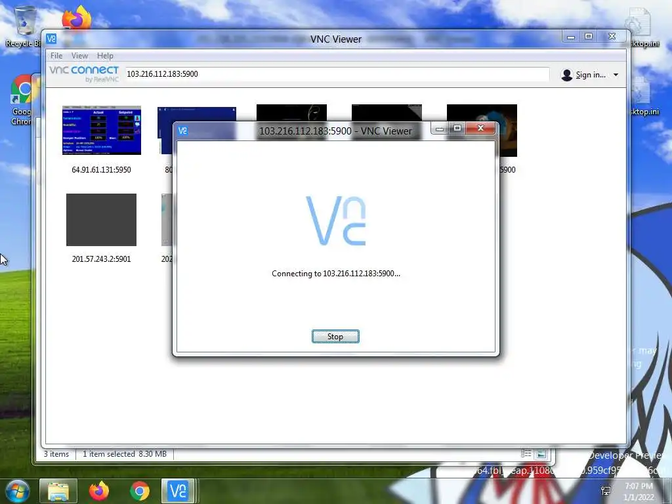
Task: Close the main VNC Viewer window
Action: [612, 37]
